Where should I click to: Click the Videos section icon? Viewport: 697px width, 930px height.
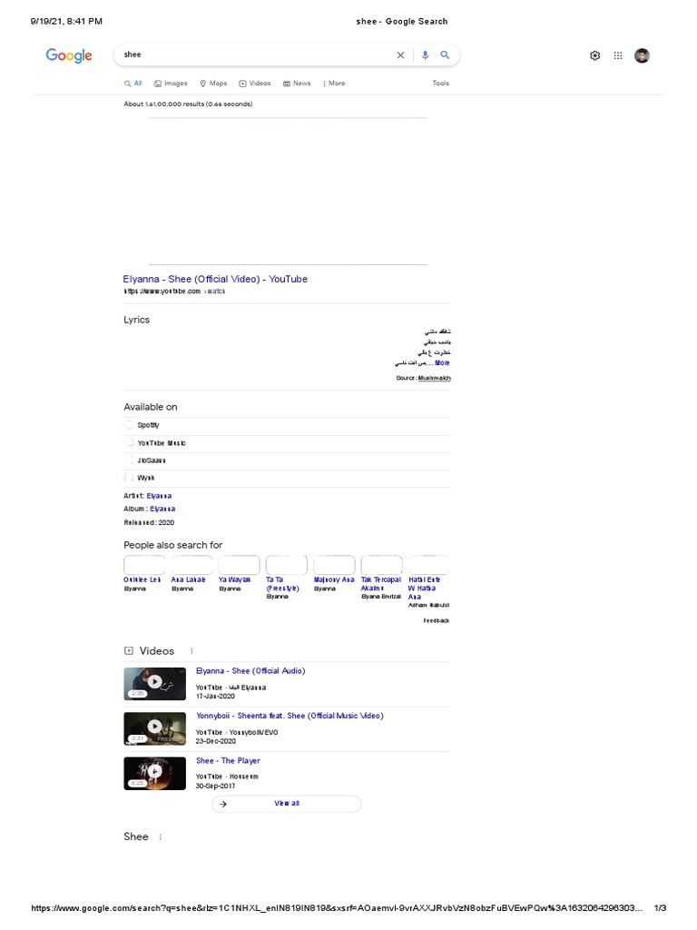click(129, 650)
